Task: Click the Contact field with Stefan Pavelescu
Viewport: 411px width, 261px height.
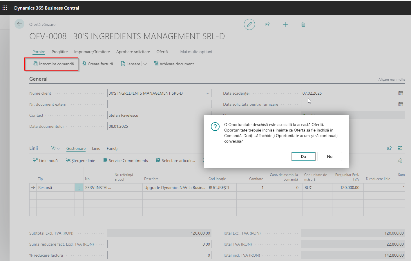Action: click(159, 115)
